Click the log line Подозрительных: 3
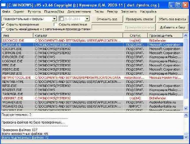190x144 pixels. (x=16, y=115)
